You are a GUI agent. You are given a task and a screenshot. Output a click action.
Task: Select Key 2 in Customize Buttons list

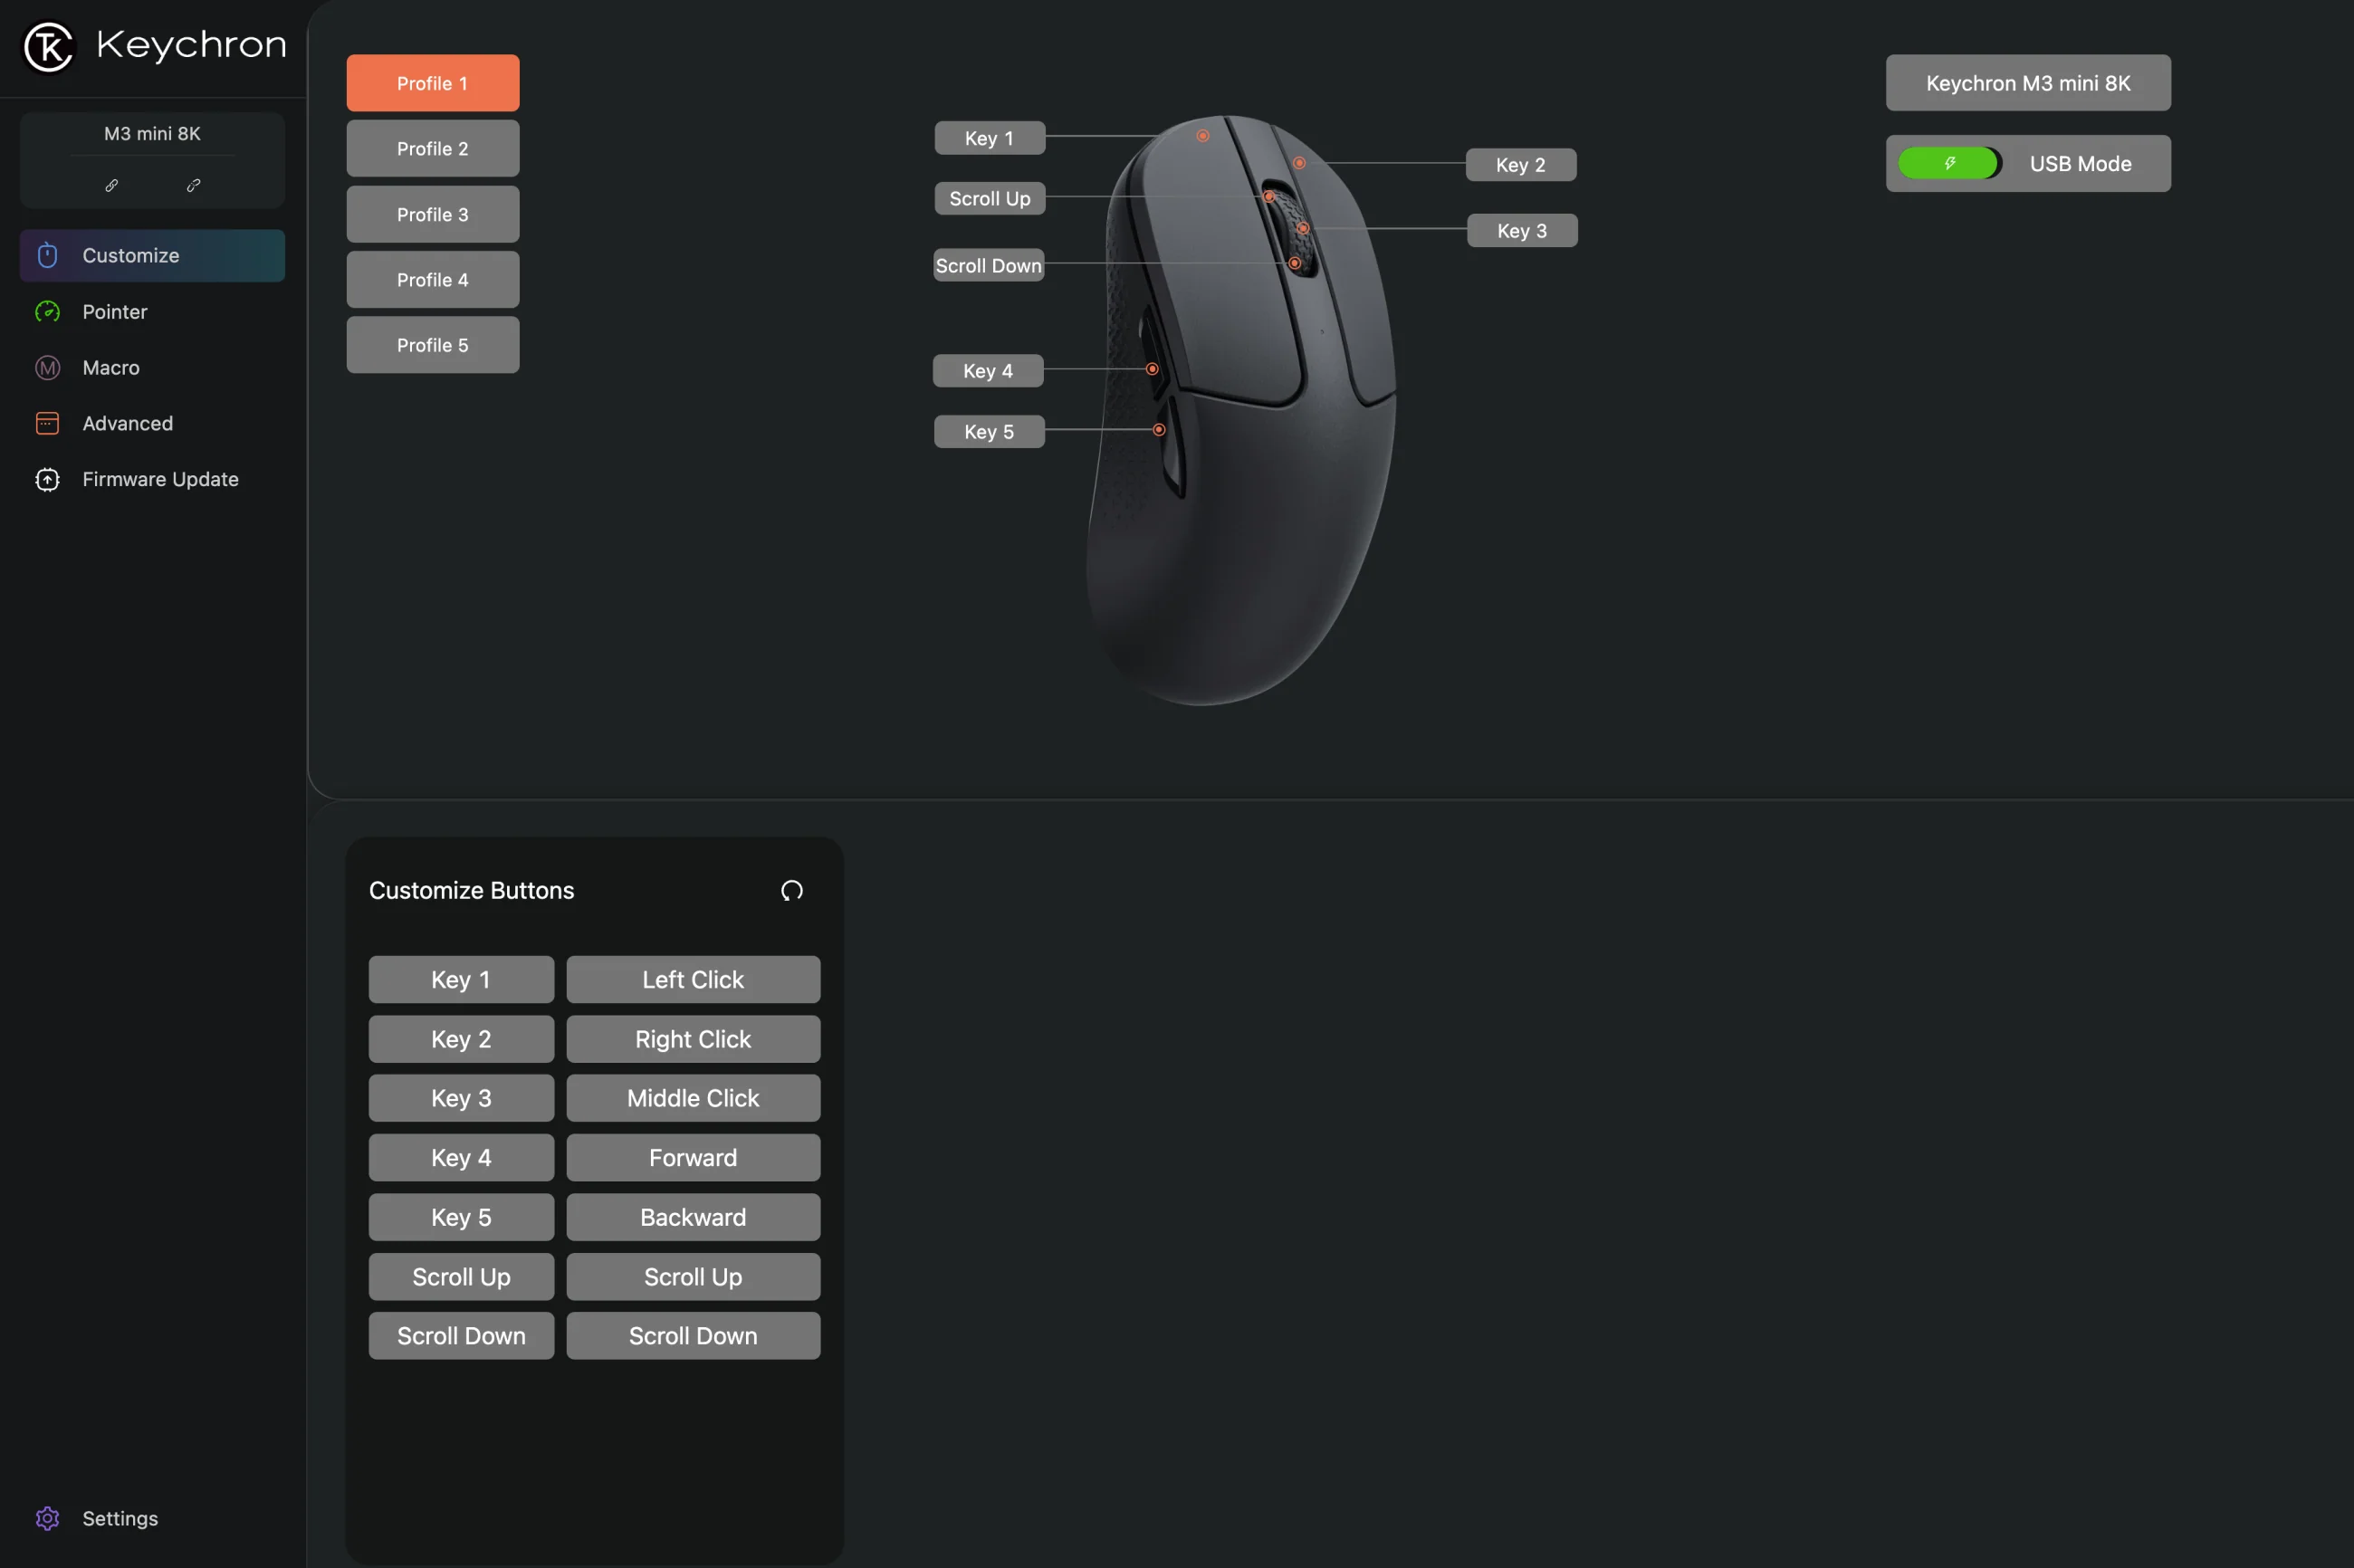point(461,1039)
